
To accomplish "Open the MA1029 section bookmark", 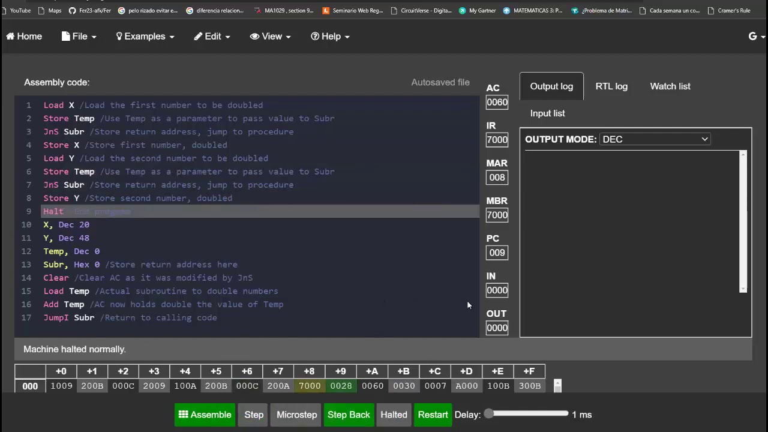I will [x=284, y=10].
